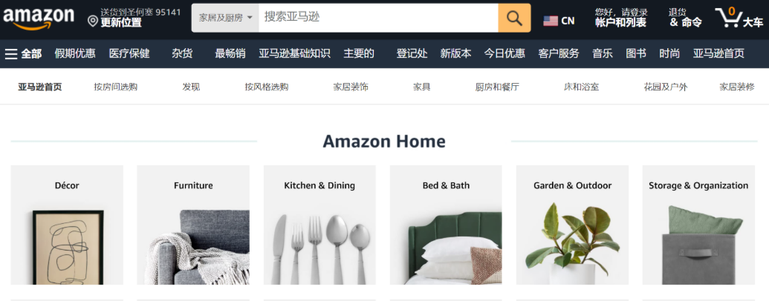769x301 pixels.
Task: Select the 家具 subnav tab
Action: point(422,87)
